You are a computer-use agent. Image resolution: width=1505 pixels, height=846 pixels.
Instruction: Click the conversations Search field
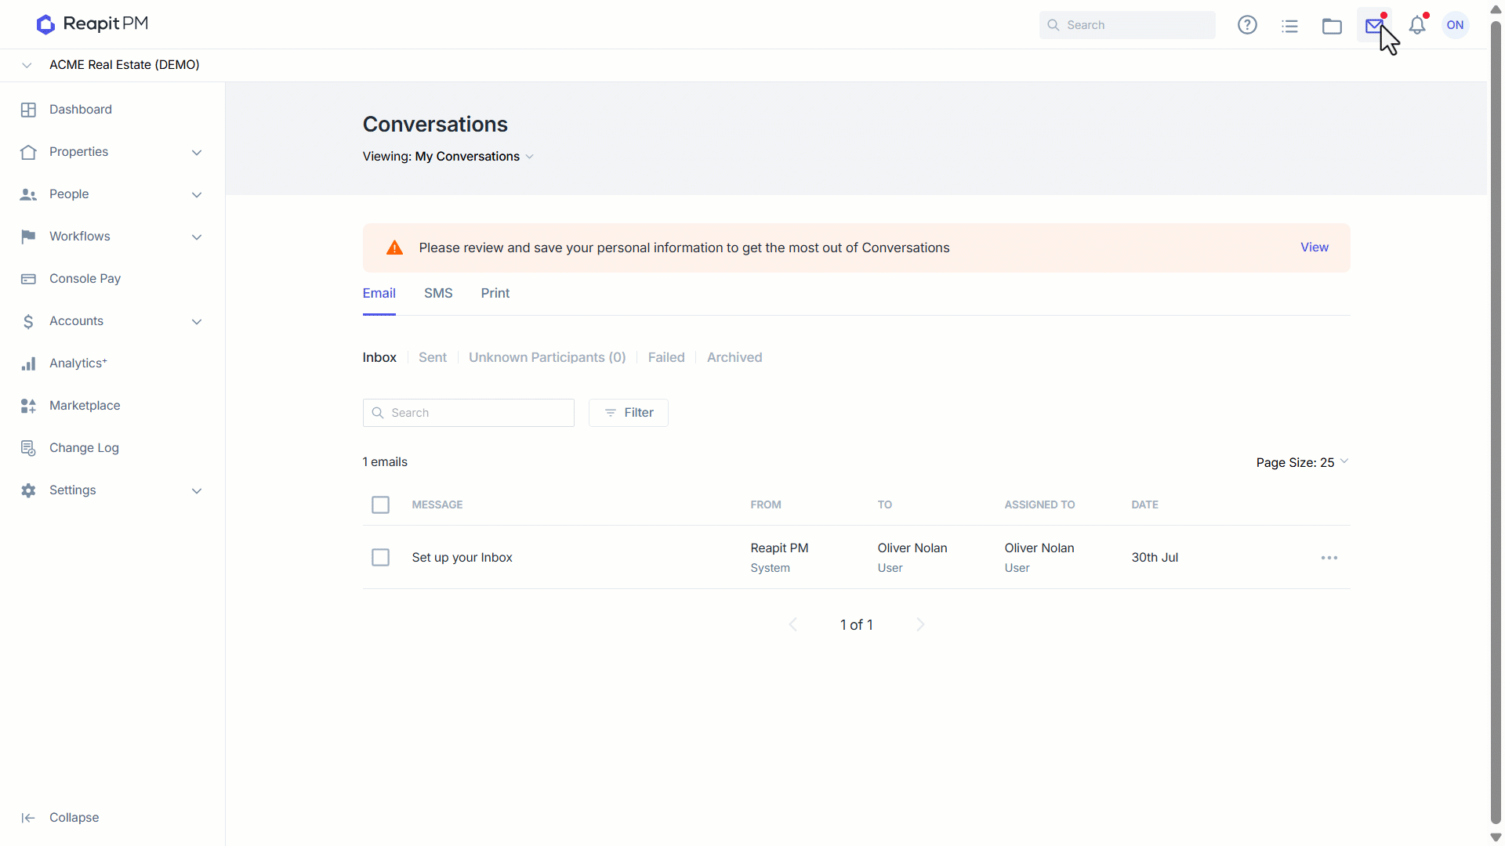coord(469,413)
